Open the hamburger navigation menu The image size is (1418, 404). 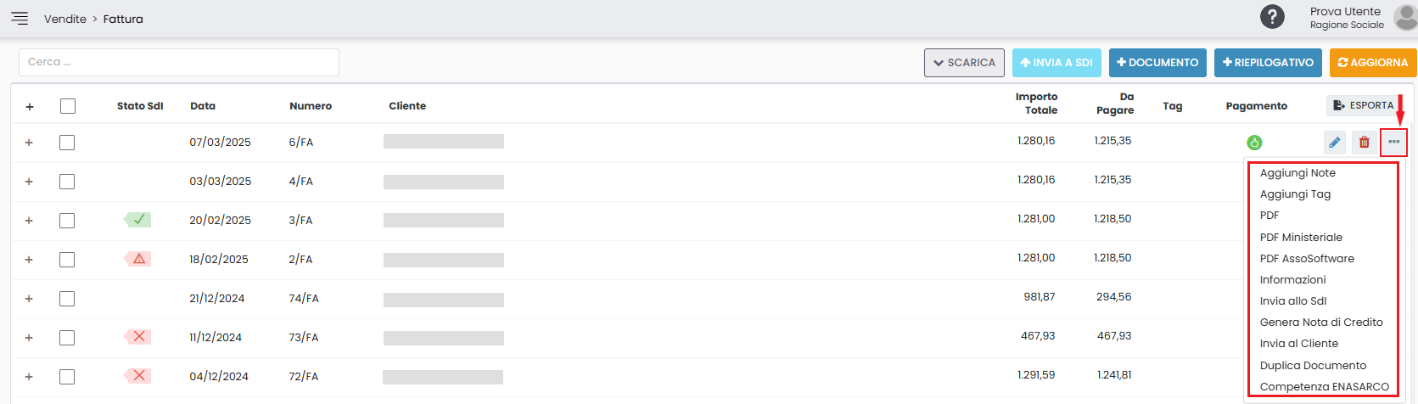(x=20, y=18)
